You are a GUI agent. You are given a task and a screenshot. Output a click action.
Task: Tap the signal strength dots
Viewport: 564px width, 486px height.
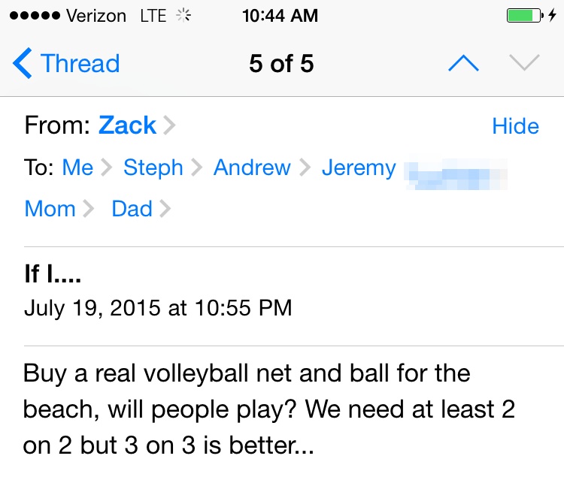[32, 16]
